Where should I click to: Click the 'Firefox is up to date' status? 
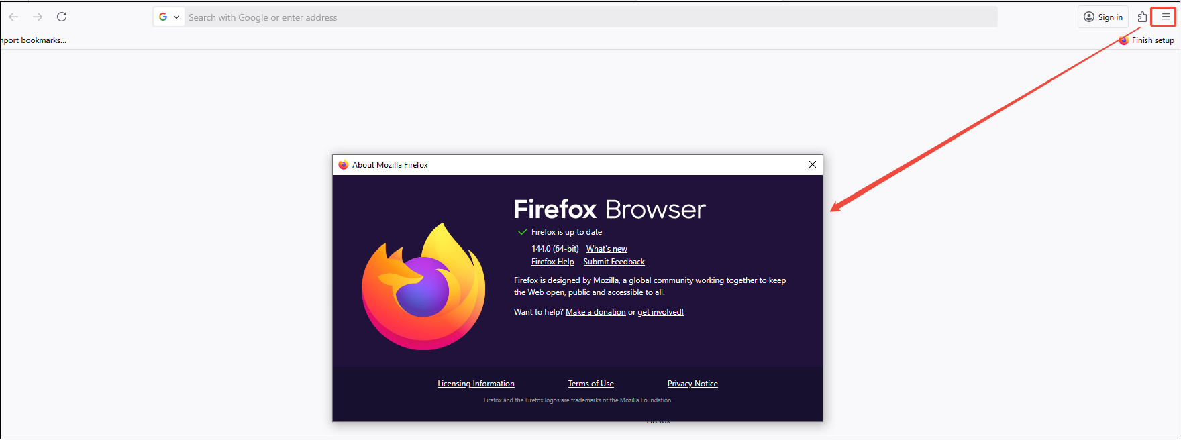pos(566,232)
